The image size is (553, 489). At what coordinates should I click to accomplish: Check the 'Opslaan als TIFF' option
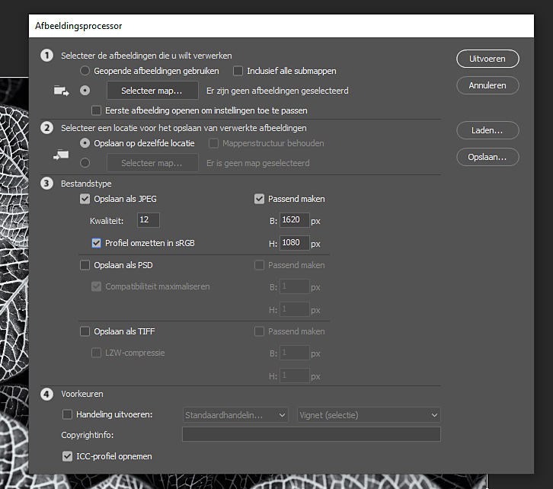pos(85,331)
